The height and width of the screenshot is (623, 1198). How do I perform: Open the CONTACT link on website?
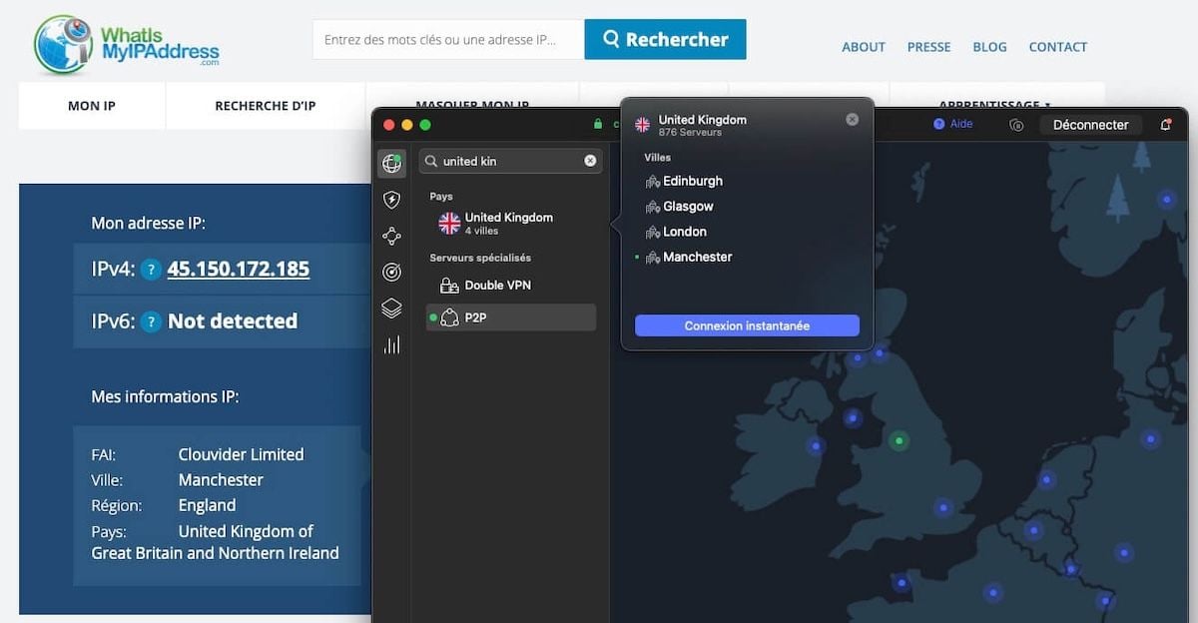[x=1058, y=47]
